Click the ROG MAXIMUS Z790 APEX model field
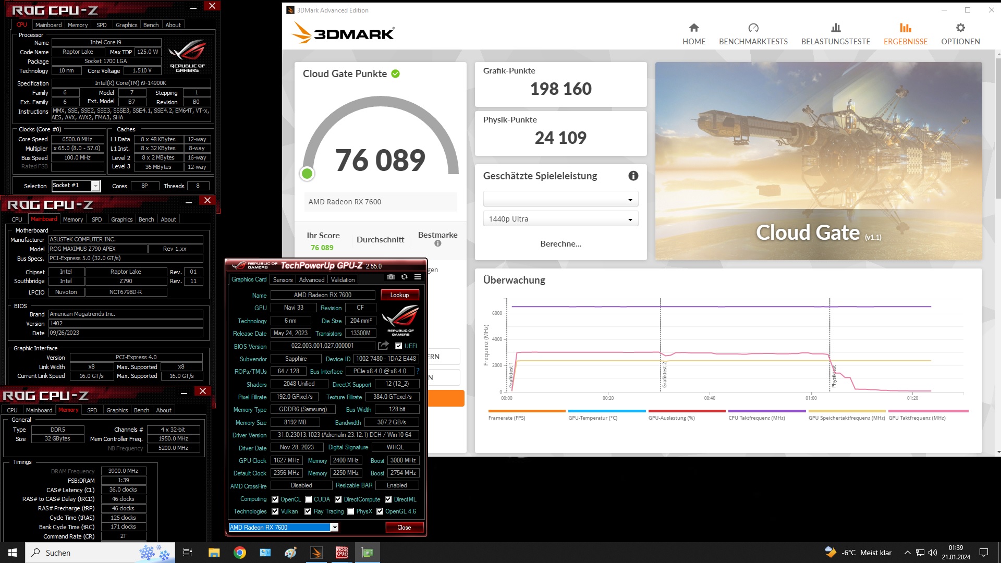This screenshot has width=1001, height=563. 97,249
